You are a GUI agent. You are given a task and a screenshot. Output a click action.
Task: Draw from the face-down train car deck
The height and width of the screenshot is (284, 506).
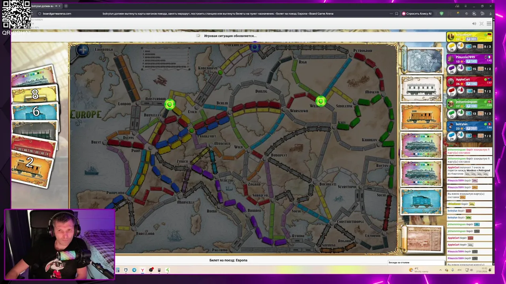421,60
